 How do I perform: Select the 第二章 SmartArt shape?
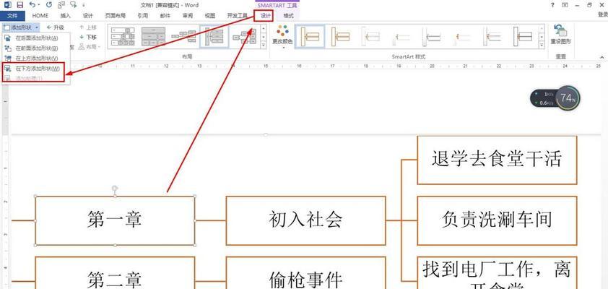pyautogui.click(x=115, y=272)
